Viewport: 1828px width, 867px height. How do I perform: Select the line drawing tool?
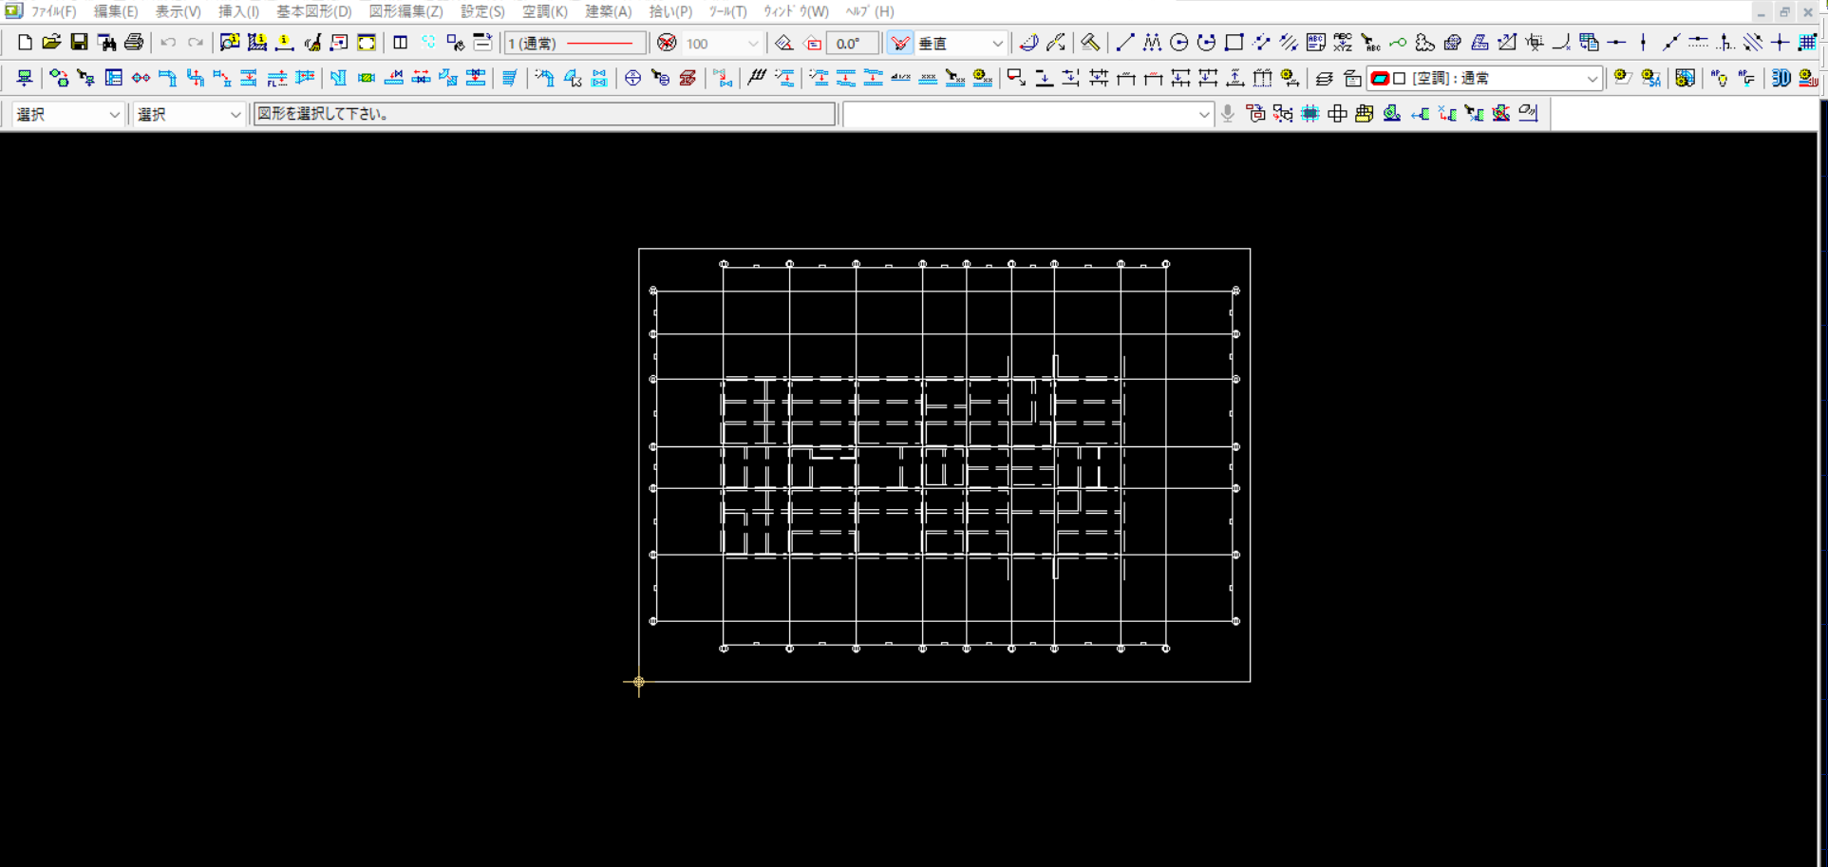coord(1124,43)
